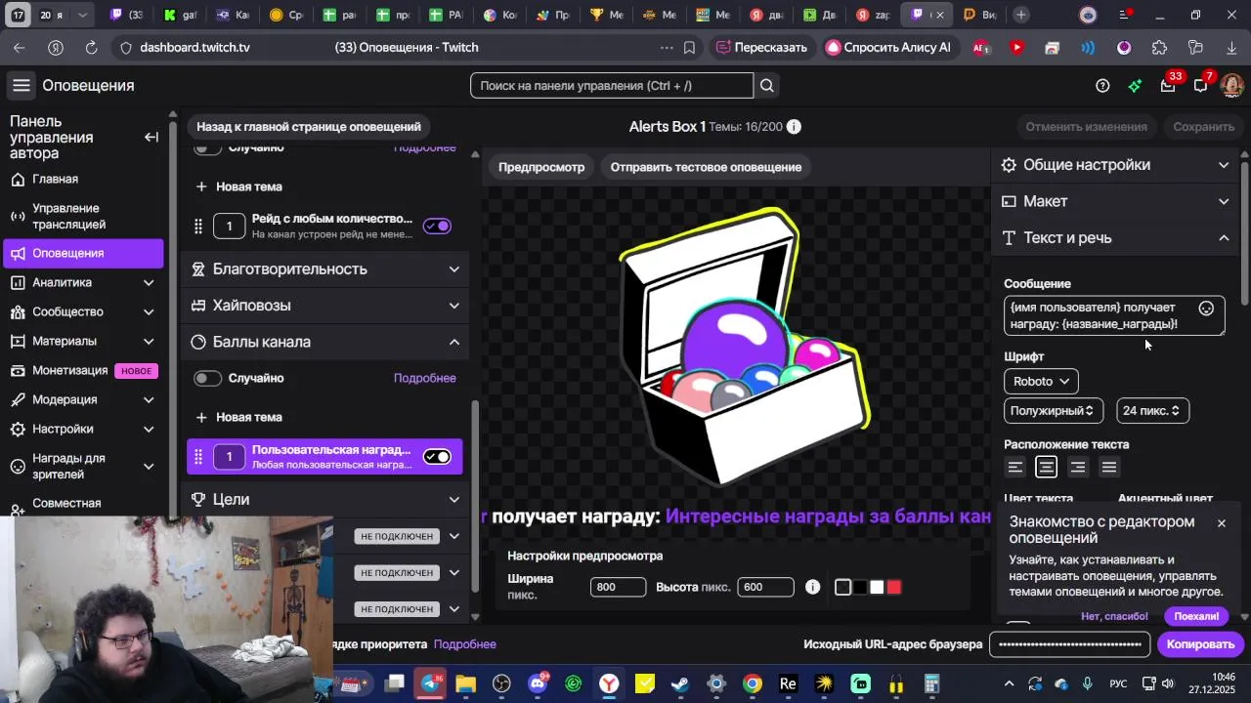Toggle the Рейд с любым количеством switch

(437, 227)
